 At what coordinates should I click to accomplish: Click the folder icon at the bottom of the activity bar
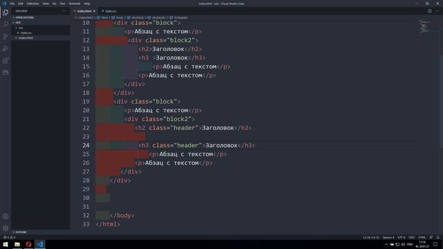click(x=6, y=73)
